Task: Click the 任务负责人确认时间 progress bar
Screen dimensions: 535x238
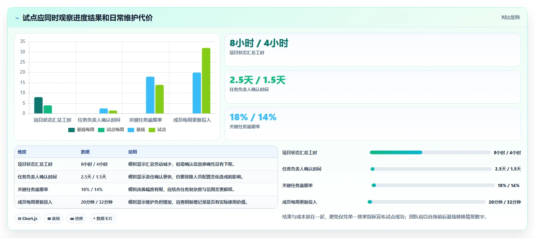Action: click(431, 169)
